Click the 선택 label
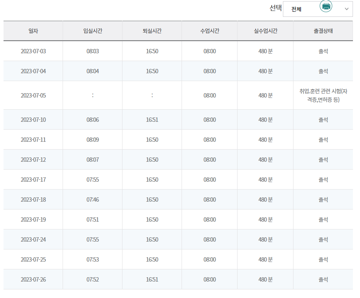The image size is (360, 298). (275, 8)
